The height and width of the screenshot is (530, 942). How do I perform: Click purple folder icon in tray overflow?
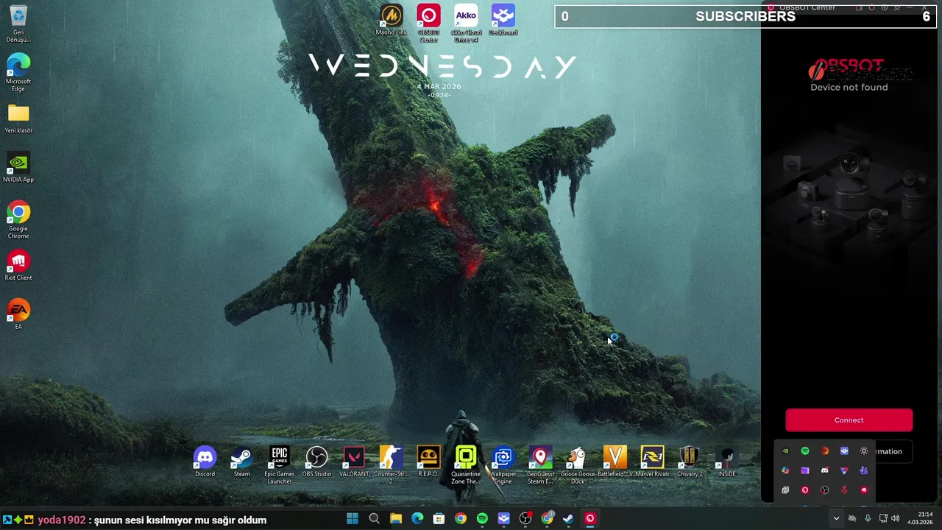805,470
